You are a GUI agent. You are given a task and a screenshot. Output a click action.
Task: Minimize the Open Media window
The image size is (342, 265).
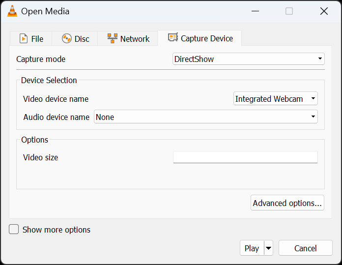(255, 11)
